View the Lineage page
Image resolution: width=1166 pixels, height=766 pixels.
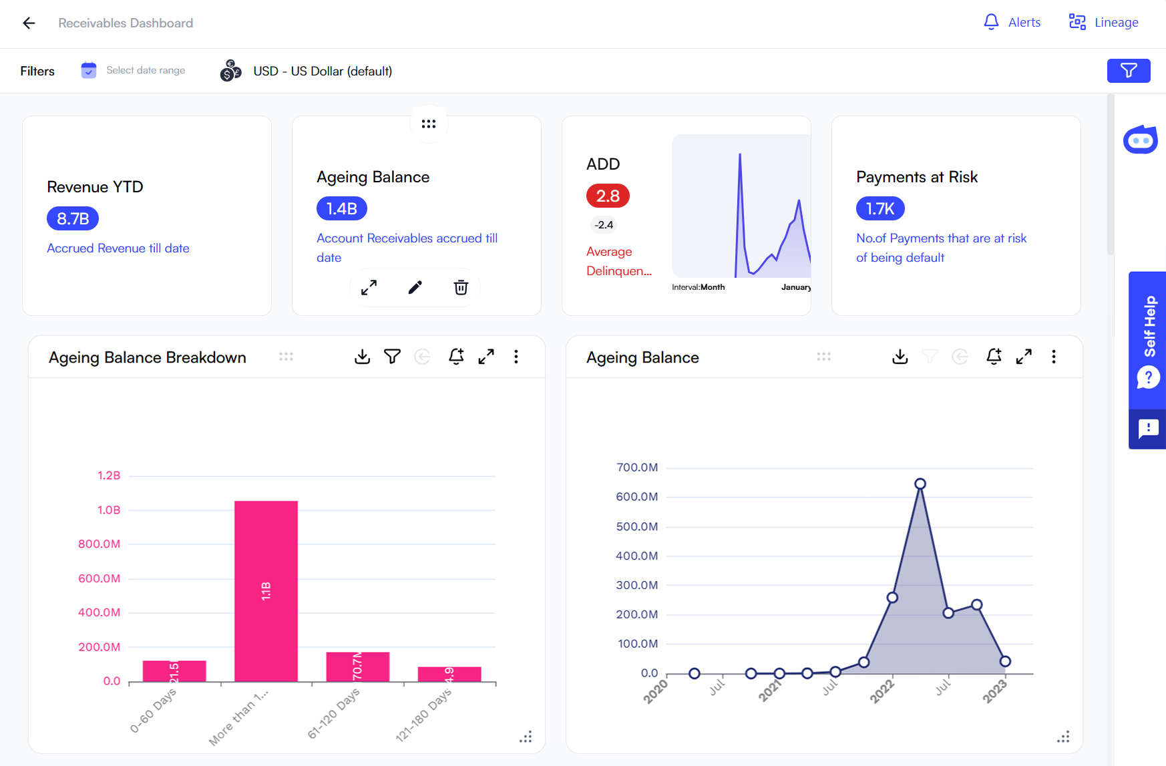coord(1103,22)
